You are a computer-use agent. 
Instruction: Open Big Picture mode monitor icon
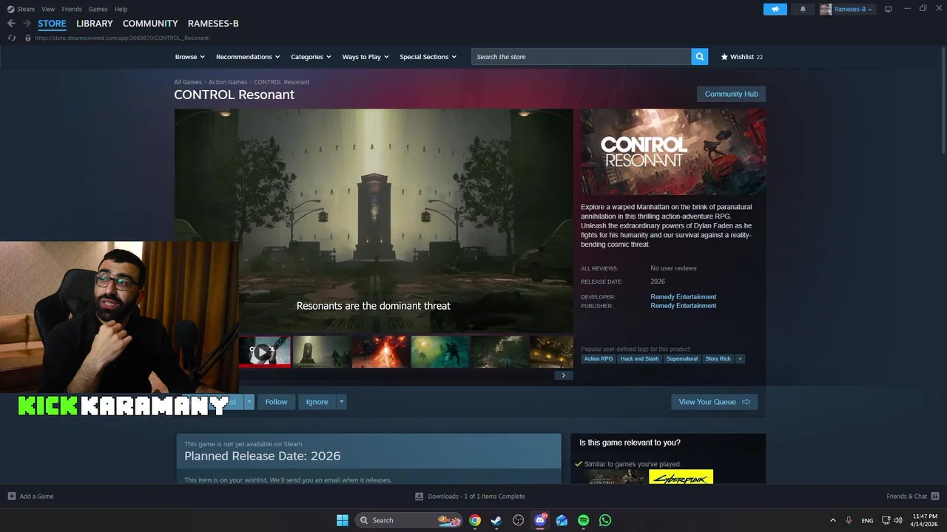tap(889, 9)
